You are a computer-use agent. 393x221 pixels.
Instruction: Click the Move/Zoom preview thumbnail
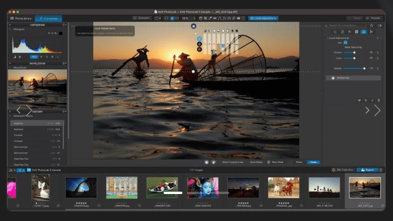coord(38,89)
